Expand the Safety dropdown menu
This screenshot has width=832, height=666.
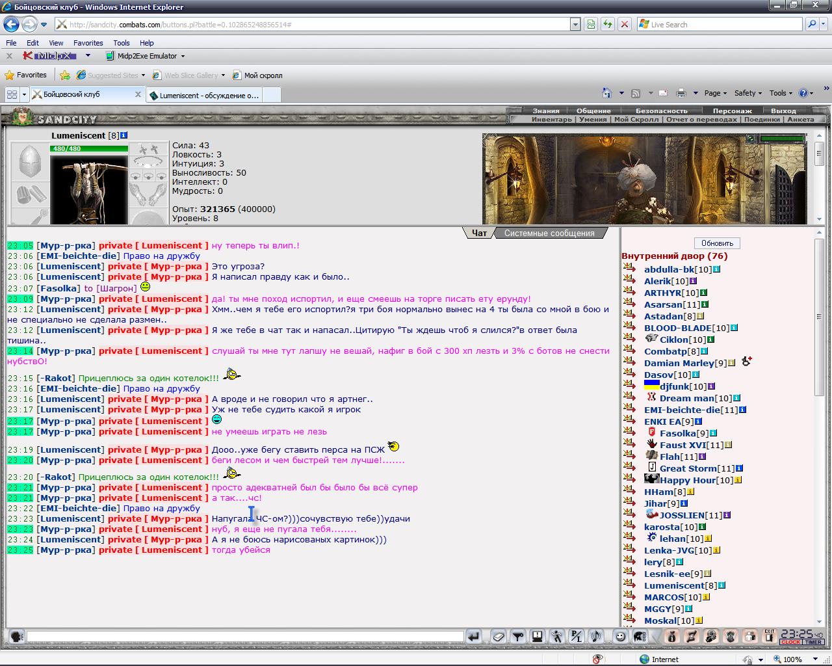pyautogui.click(x=749, y=93)
